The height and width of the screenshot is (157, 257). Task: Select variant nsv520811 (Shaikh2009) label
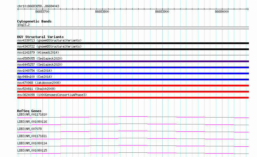pyautogui.click(x=36, y=89)
